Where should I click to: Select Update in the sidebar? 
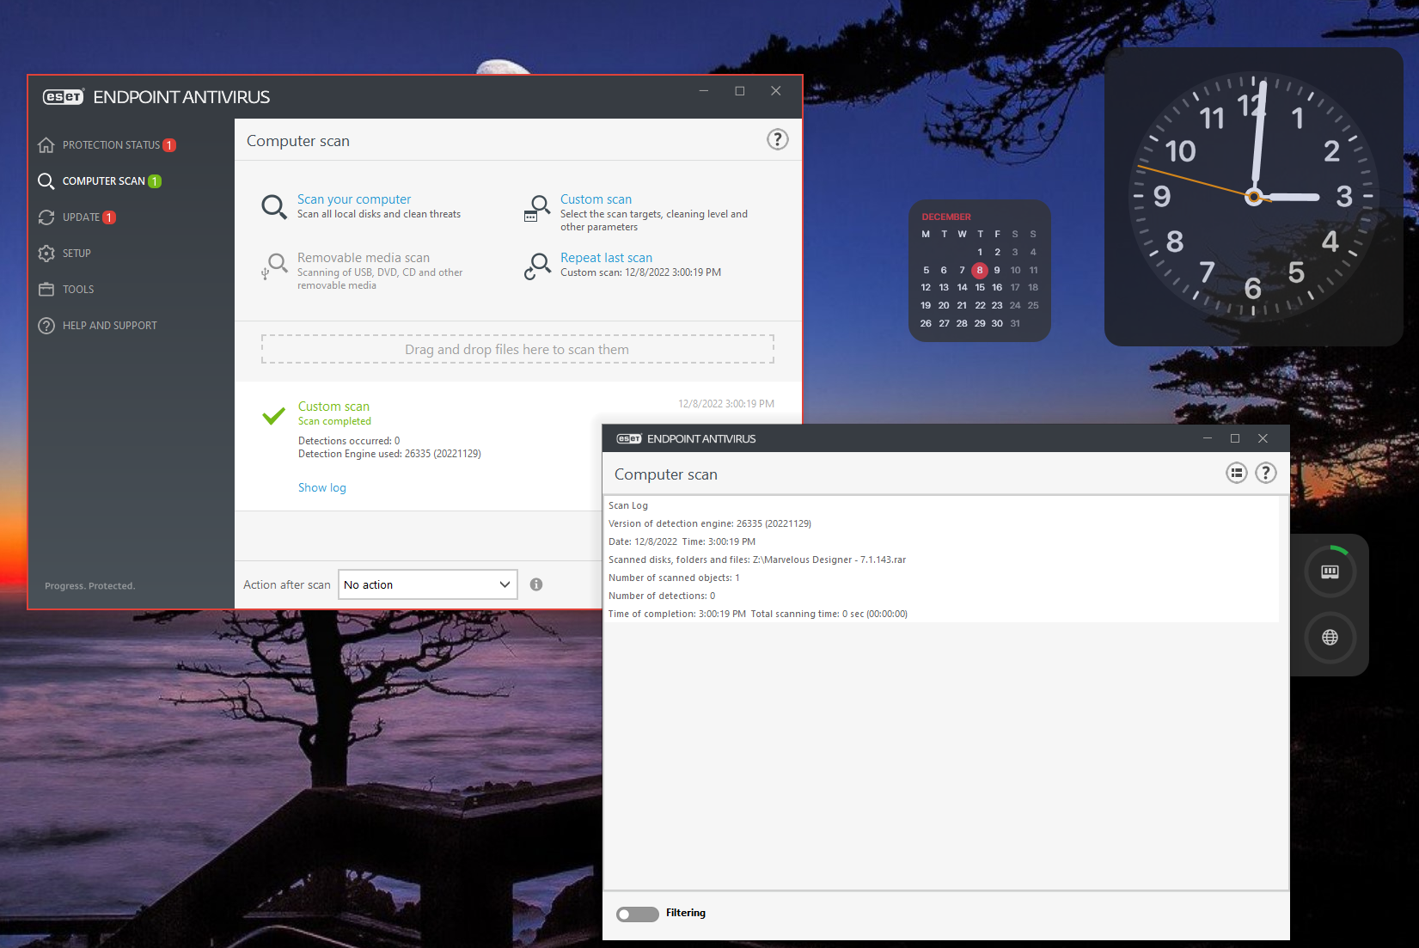(81, 217)
